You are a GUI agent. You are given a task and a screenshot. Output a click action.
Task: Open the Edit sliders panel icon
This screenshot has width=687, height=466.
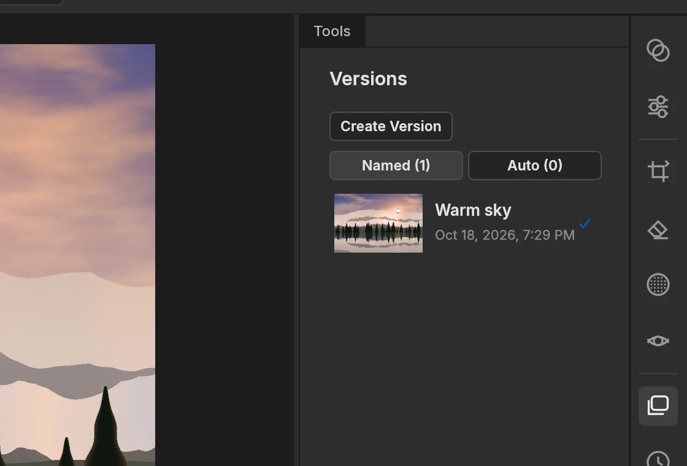click(658, 107)
